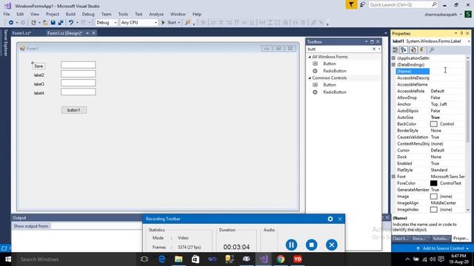Click the Find in Files toolbar icon

click(x=188, y=23)
